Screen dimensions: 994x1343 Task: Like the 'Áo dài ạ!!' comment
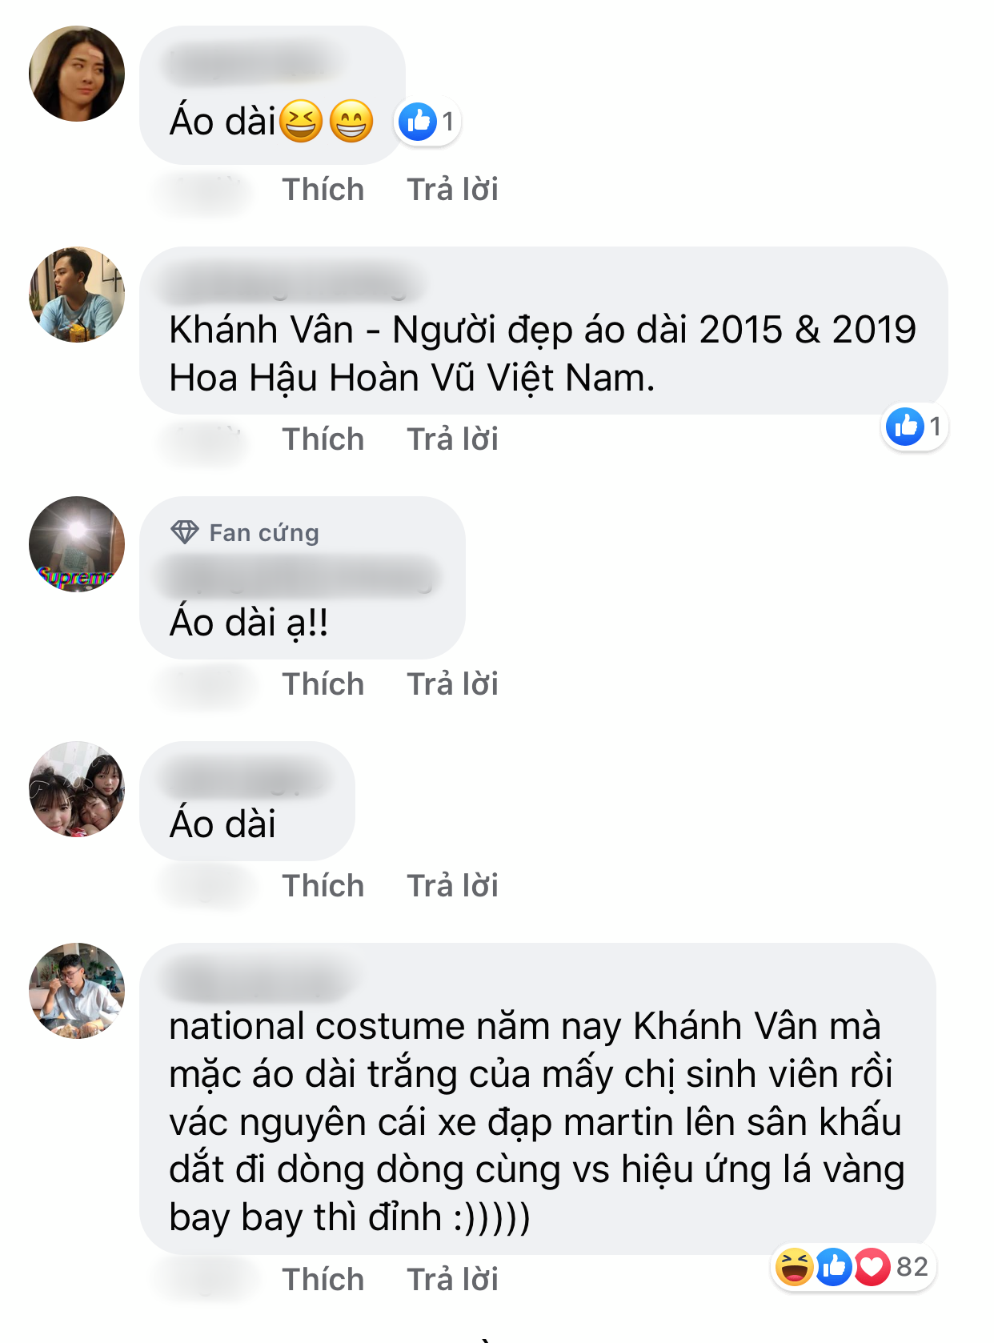[323, 684]
